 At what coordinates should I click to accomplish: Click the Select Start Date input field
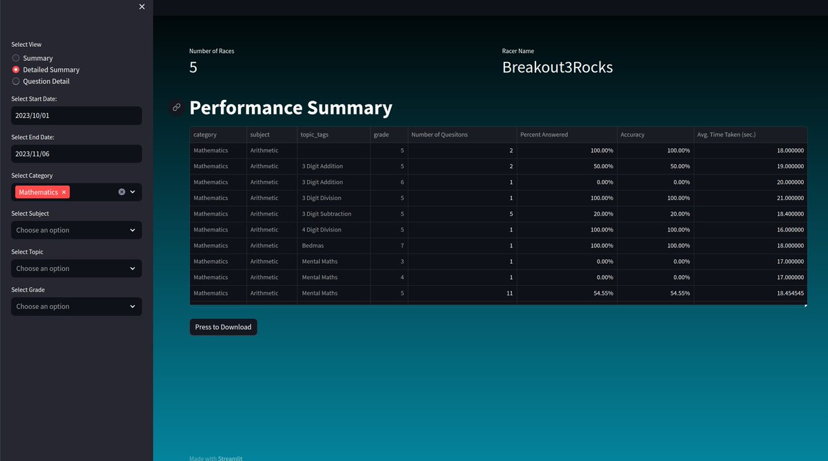(76, 115)
